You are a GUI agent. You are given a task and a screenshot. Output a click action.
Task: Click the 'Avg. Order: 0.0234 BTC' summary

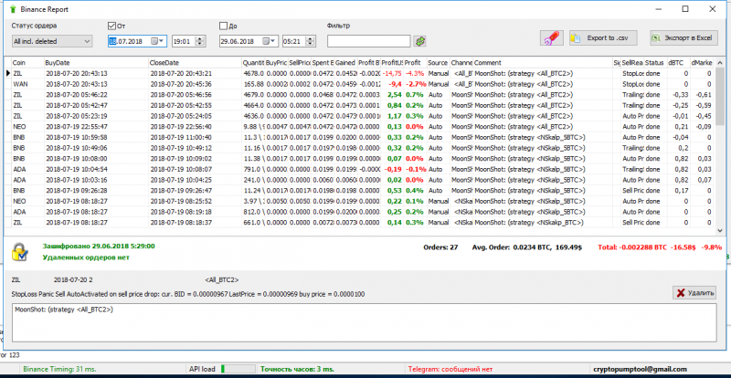528,247
